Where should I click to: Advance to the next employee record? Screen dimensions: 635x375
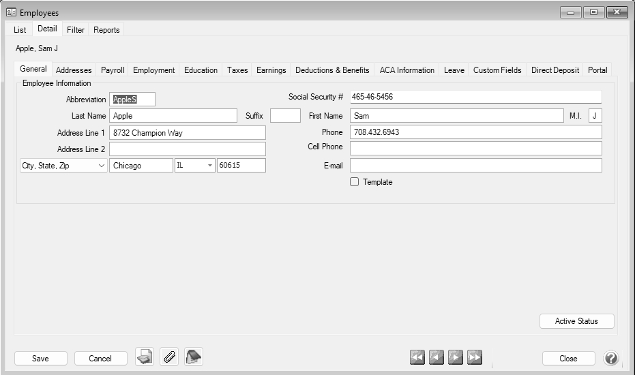(x=455, y=357)
